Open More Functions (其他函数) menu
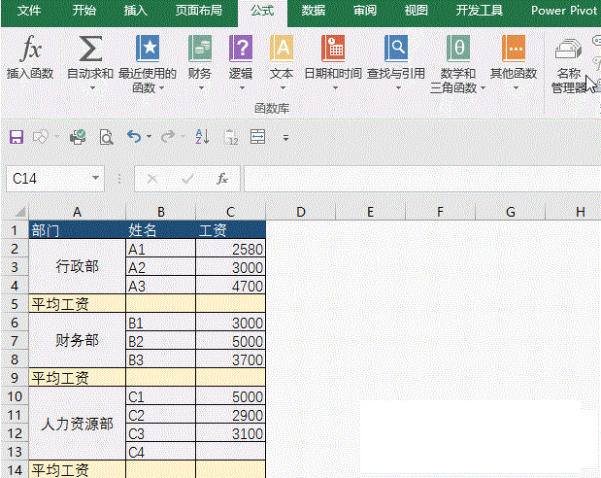The width and height of the screenshot is (601, 478). [x=514, y=63]
